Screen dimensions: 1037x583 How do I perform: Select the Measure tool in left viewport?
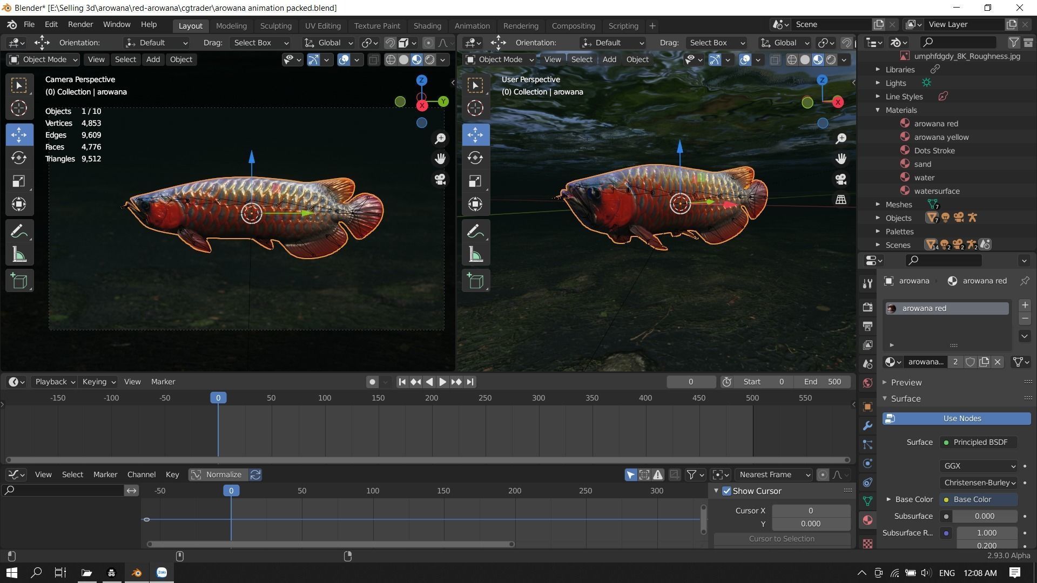[x=19, y=255]
